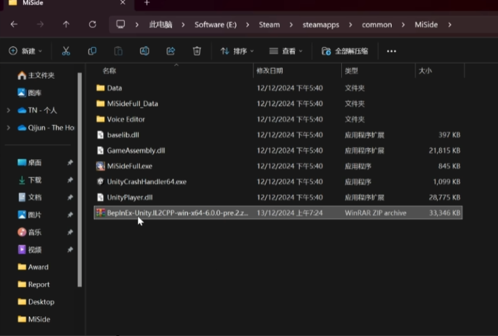Open the Sort (排序) dropdown
Screen dimensions: 498x336
point(238,51)
